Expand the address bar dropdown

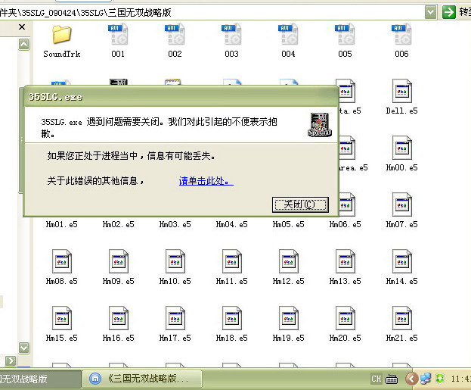click(x=430, y=12)
